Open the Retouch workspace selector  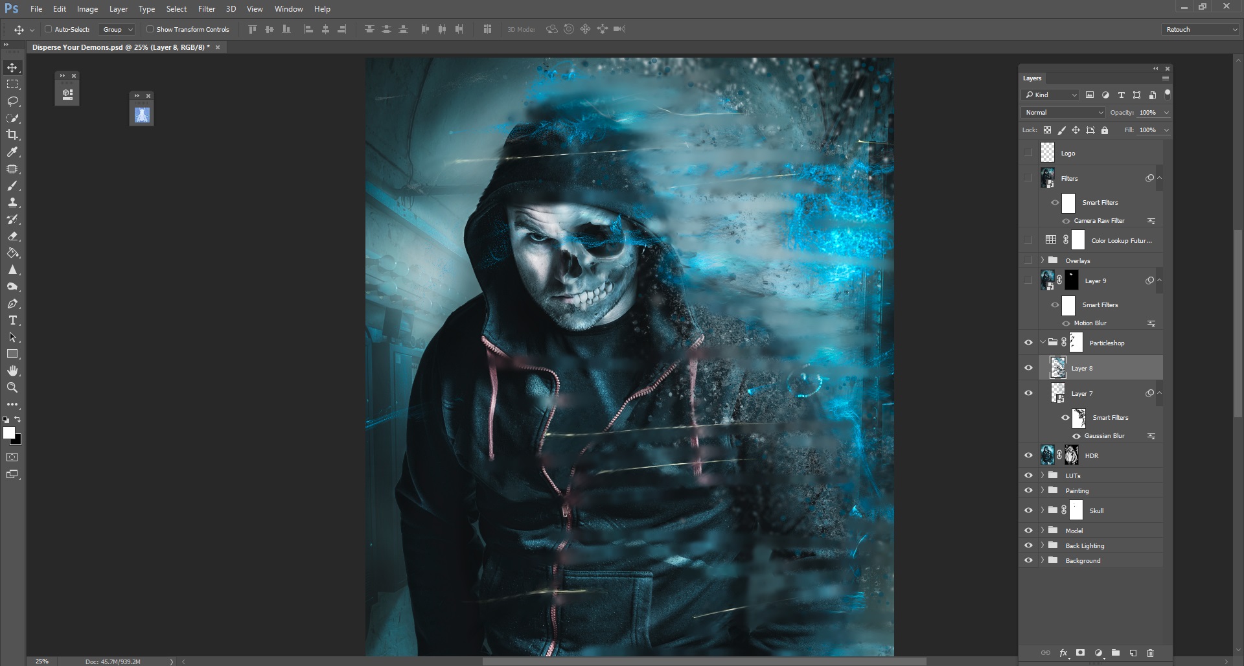click(x=1199, y=29)
